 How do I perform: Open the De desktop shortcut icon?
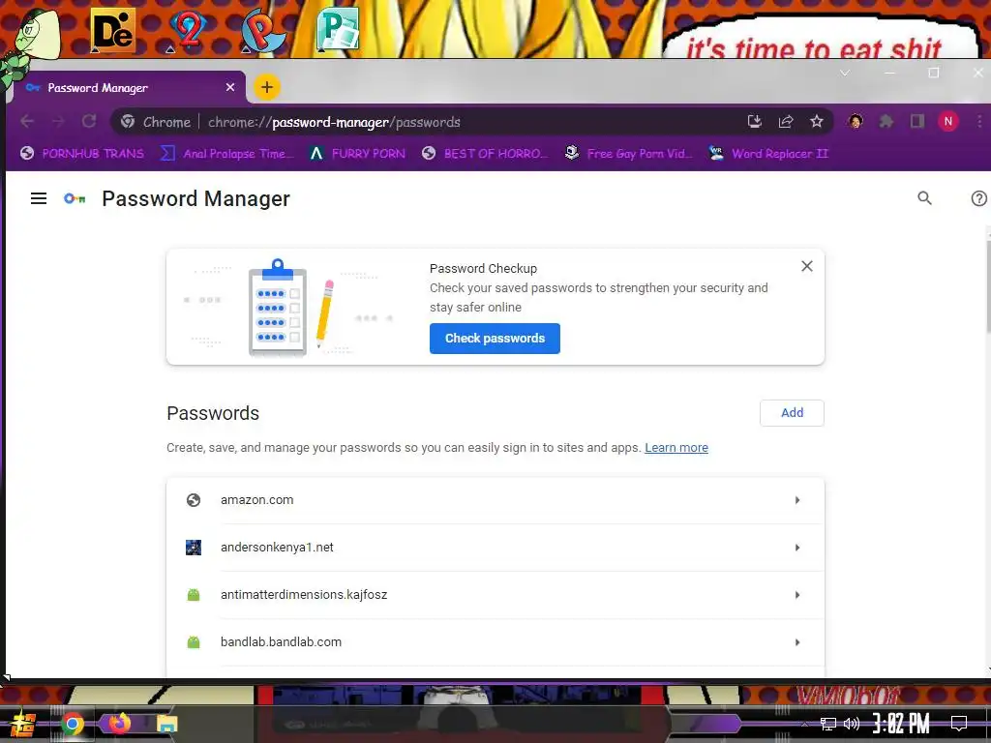click(x=113, y=30)
